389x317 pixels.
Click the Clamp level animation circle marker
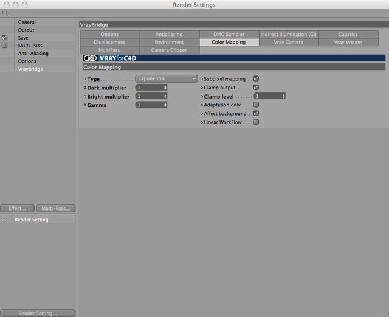[x=202, y=96]
